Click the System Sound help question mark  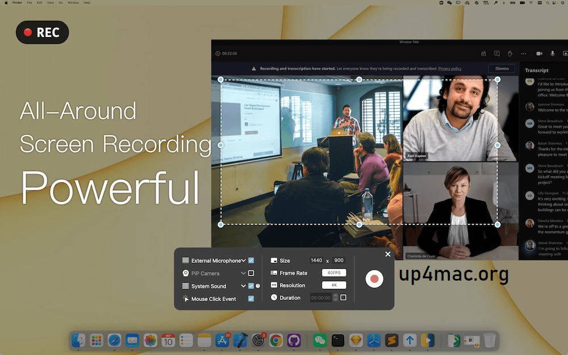point(258,286)
